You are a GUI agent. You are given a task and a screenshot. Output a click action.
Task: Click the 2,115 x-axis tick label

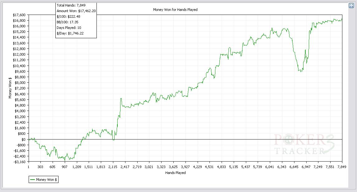[x=113, y=167]
